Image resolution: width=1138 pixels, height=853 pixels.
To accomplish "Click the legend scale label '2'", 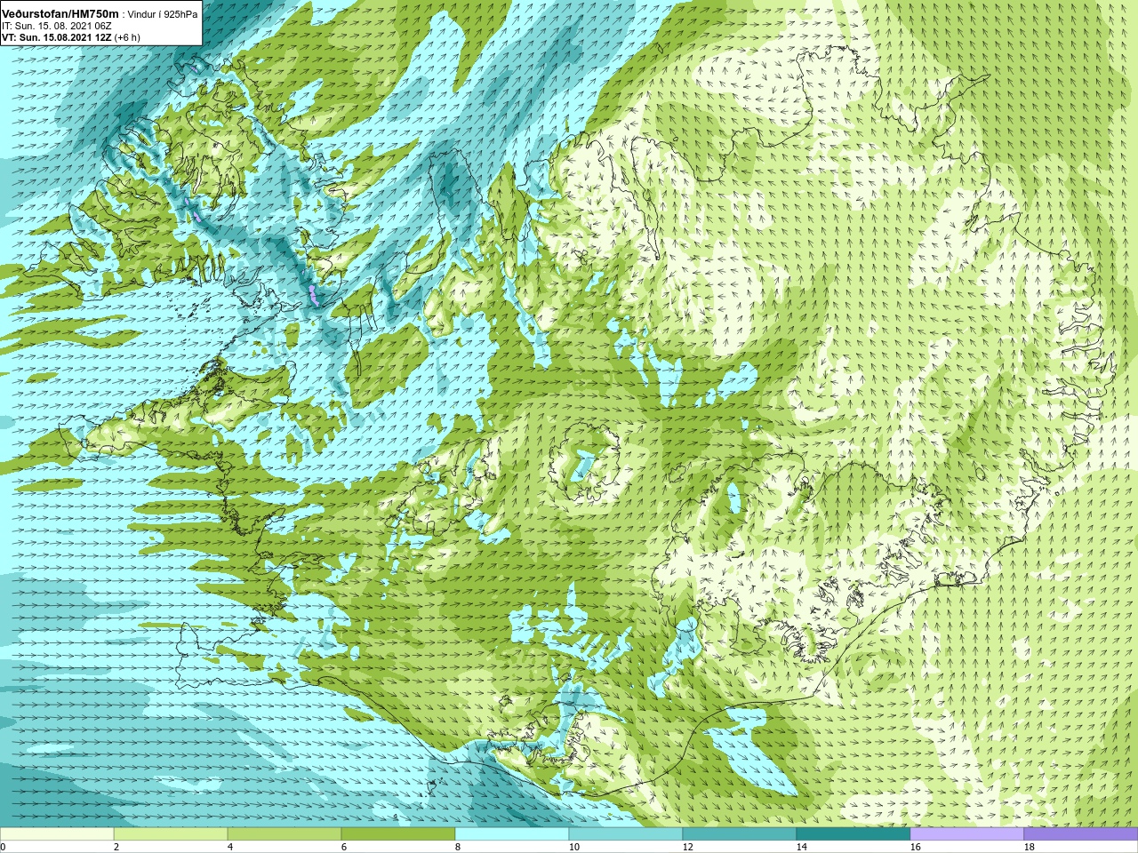I will pyautogui.click(x=116, y=847).
